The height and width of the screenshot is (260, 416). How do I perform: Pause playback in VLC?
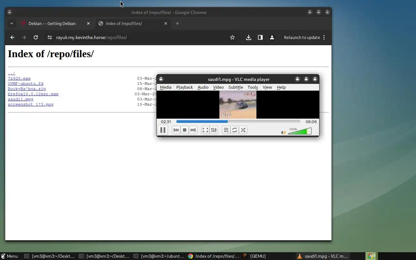(163, 130)
